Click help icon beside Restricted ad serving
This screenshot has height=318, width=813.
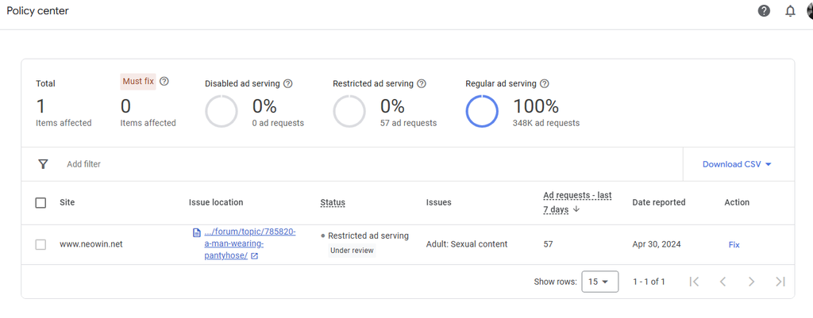click(x=422, y=83)
